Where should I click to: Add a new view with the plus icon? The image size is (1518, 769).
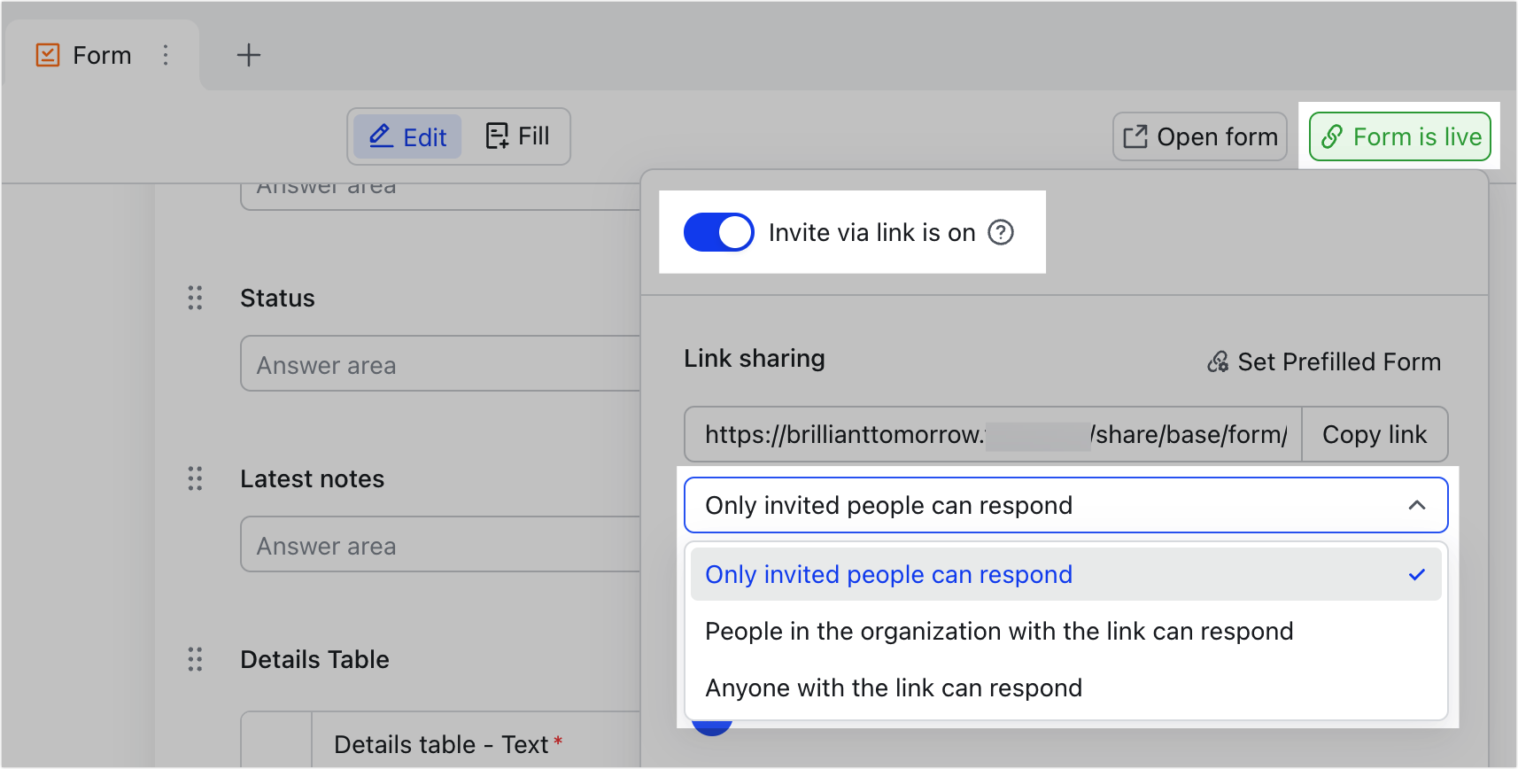[x=249, y=55]
